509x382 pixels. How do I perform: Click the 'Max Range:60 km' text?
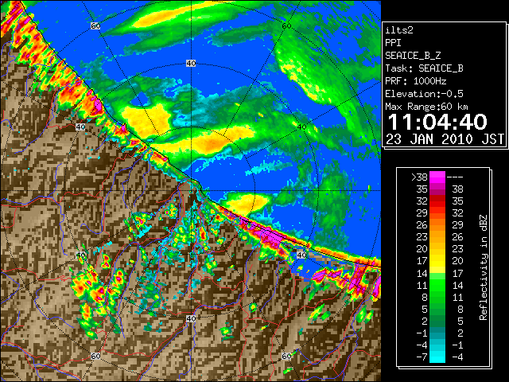pos(427,107)
